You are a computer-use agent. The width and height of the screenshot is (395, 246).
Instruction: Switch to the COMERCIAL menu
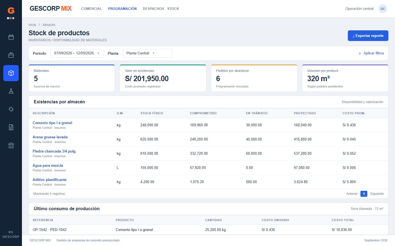[x=91, y=9]
